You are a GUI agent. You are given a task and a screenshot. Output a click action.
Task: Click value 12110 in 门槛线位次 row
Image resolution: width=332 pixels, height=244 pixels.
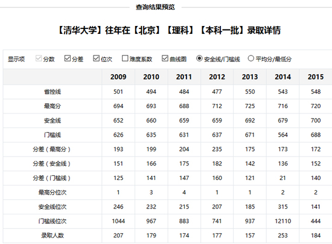coord(283,221)
